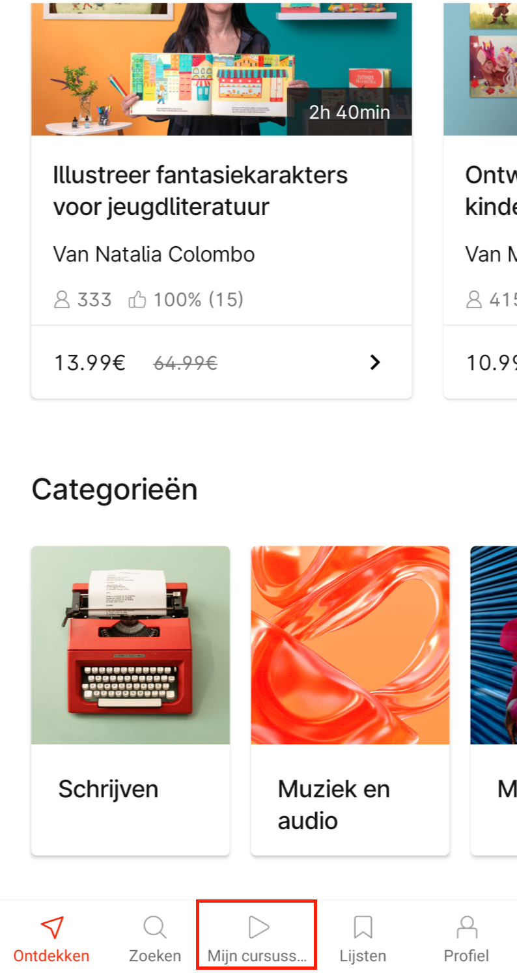Switch to the Lijsten tab

click(362, 937)
